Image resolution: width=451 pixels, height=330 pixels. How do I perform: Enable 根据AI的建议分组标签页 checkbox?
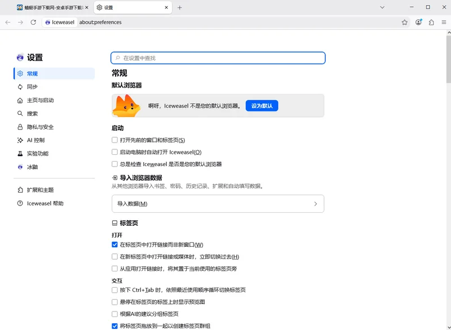[x=114, y=314]
